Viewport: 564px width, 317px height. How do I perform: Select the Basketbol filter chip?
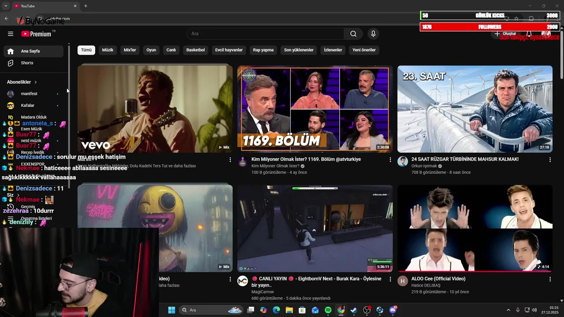tap(196, 50)
